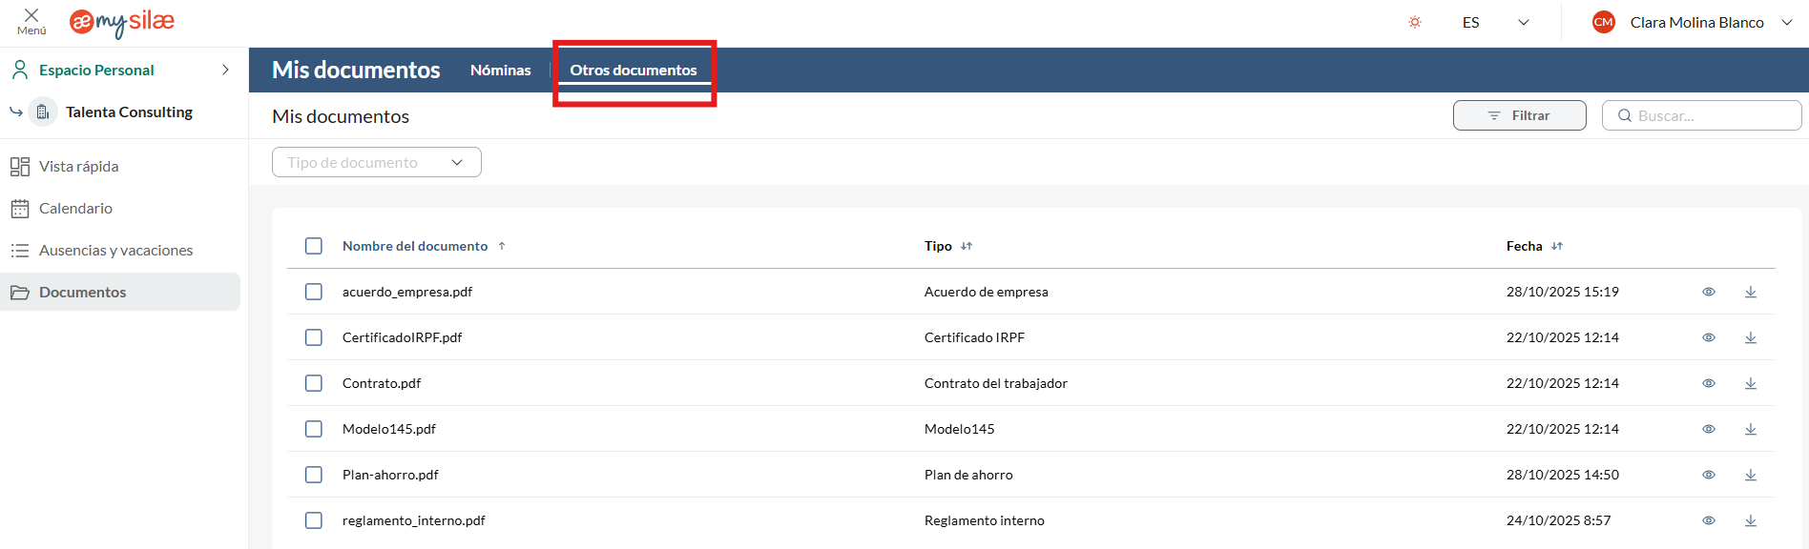This screenshot has width=1809, height=549.
Task: Open Ausencias y vacaciones in sidebar
Action: point(115,250)
